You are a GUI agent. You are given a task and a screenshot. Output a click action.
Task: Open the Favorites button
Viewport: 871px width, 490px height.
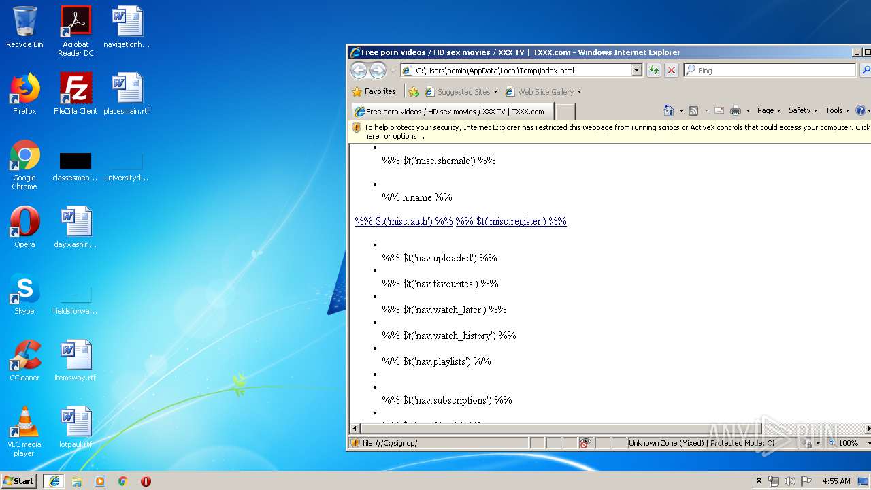tap(374, 91)
